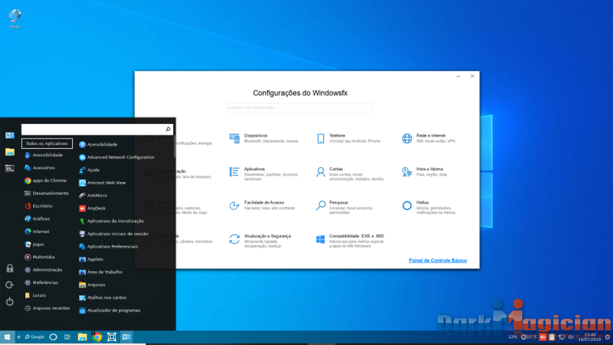The width and height of the screenshot is (613, 345).
Task: Click the clipboard icon in system tray
Action: 552,337
